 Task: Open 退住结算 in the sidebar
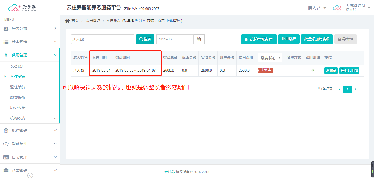tap(18, 87)
